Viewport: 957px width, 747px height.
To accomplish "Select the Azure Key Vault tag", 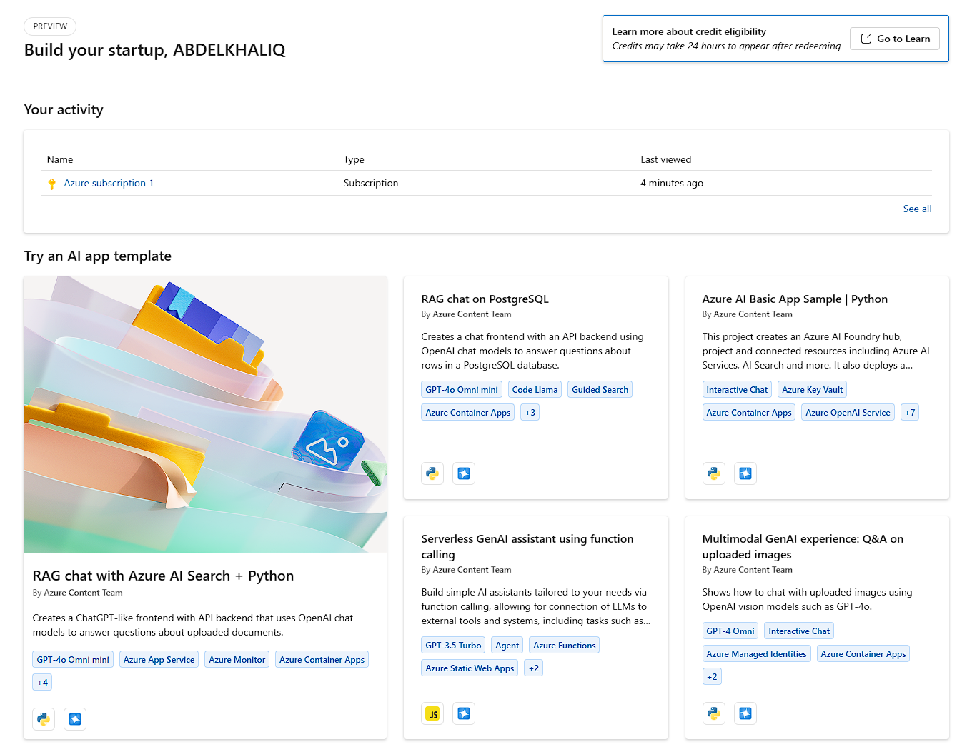I will tap(812, 390).
